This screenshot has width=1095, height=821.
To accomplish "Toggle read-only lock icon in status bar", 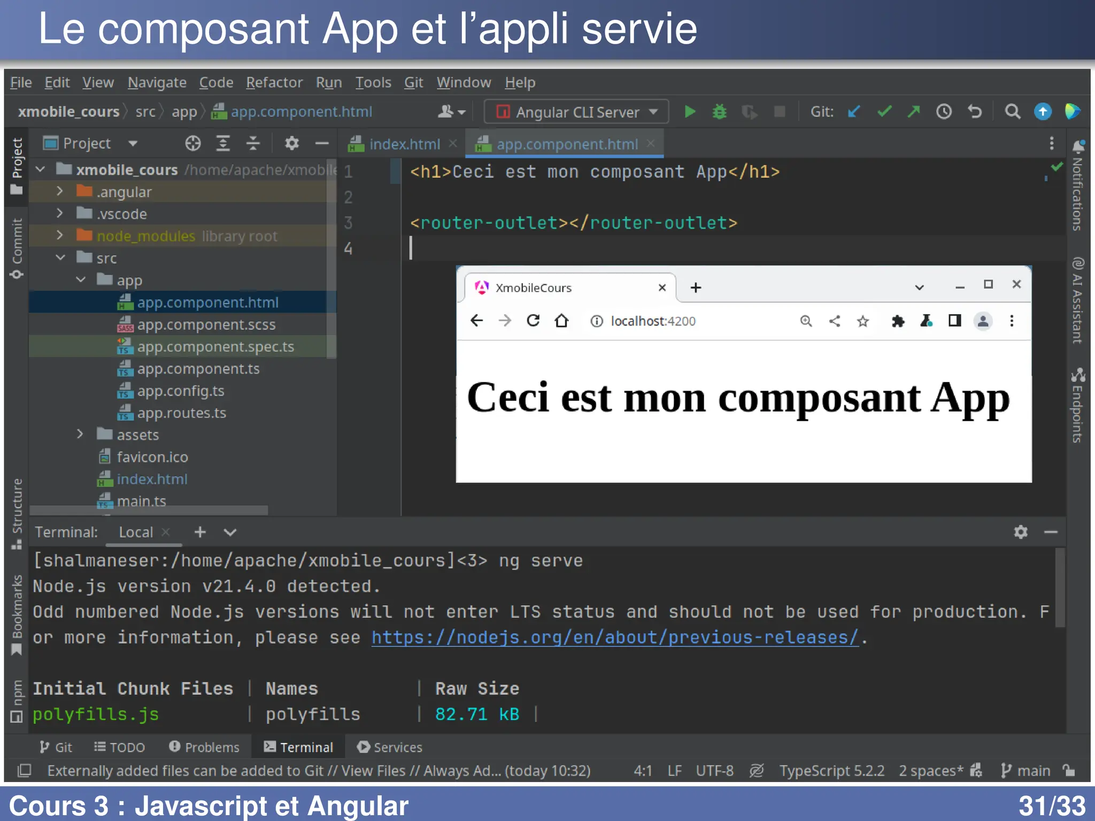I will [x=1069, y=770].
